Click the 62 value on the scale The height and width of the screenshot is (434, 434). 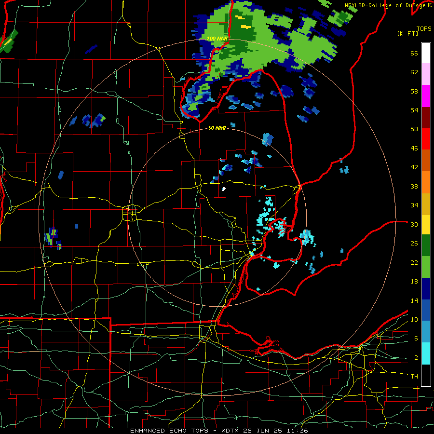[x=414, y=72]
